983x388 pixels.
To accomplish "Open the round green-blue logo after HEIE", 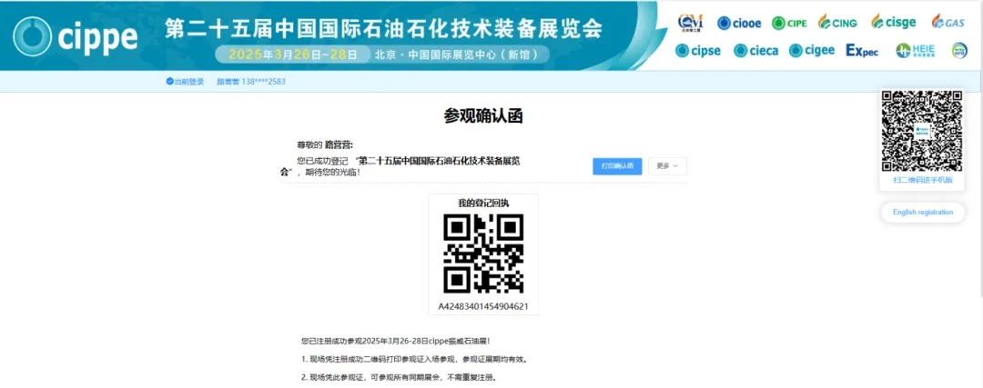I will (959, 51).
